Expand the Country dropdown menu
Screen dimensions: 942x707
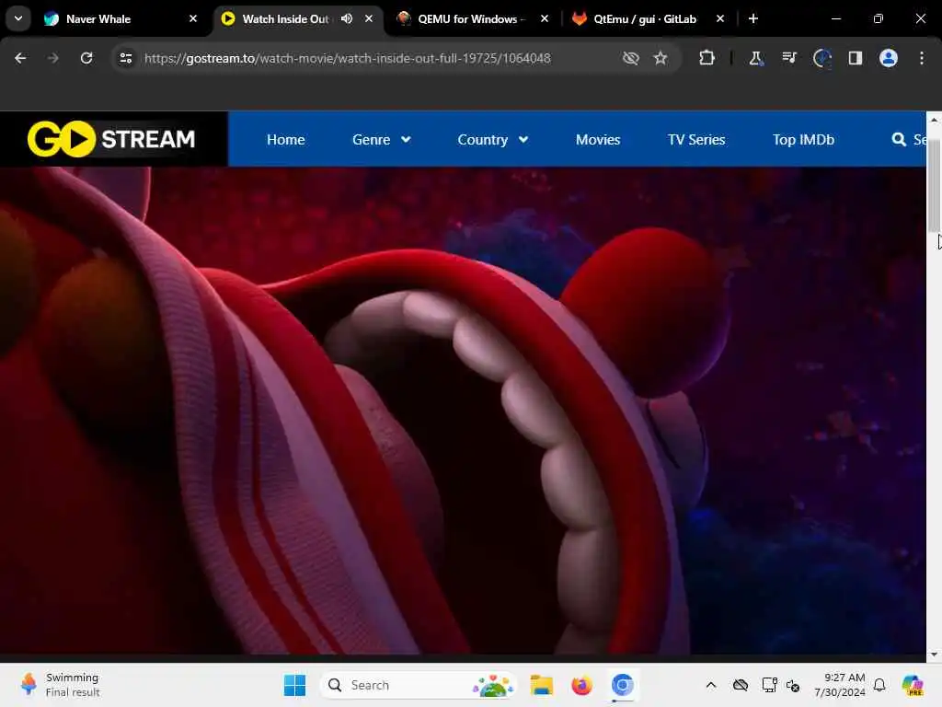pyautogui.click(x=493, y=140)
